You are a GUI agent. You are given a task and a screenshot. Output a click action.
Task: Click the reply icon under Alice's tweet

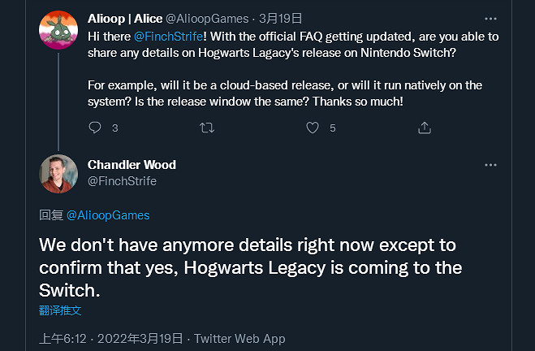(95, 128)
